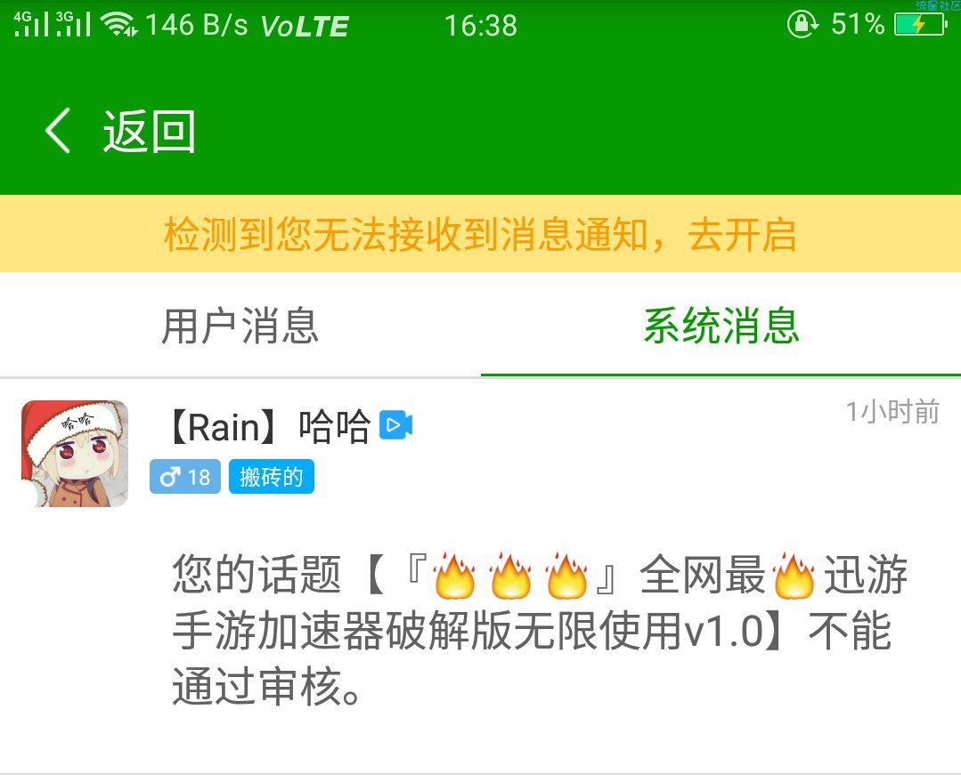
Task: Tap the 16:38 clock display
Action: 481,26
